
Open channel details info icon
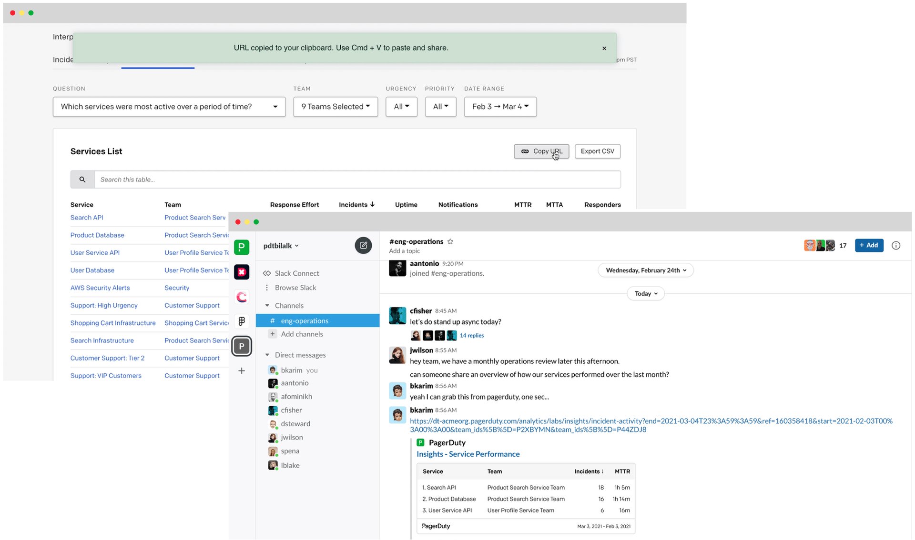click(896, 245)
